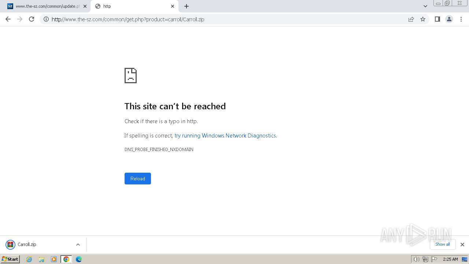Click the forward navigation arrow
The width and height of the screenshot is (469, 264).
pyautogui.click(x=20, y=19)
